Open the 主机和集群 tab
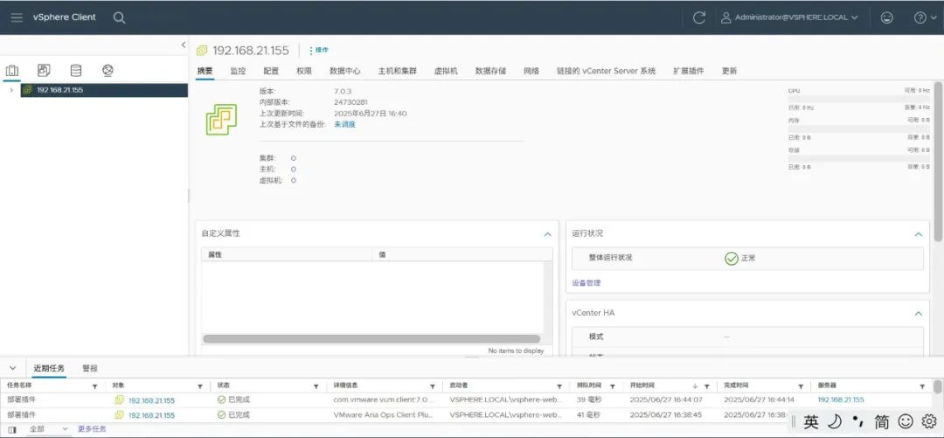944x438 pixels. (398, 71)
